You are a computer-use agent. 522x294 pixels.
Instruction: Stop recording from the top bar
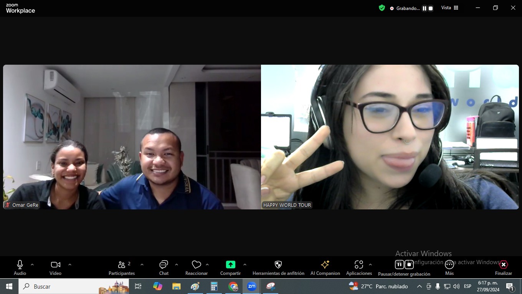(431, 8)
